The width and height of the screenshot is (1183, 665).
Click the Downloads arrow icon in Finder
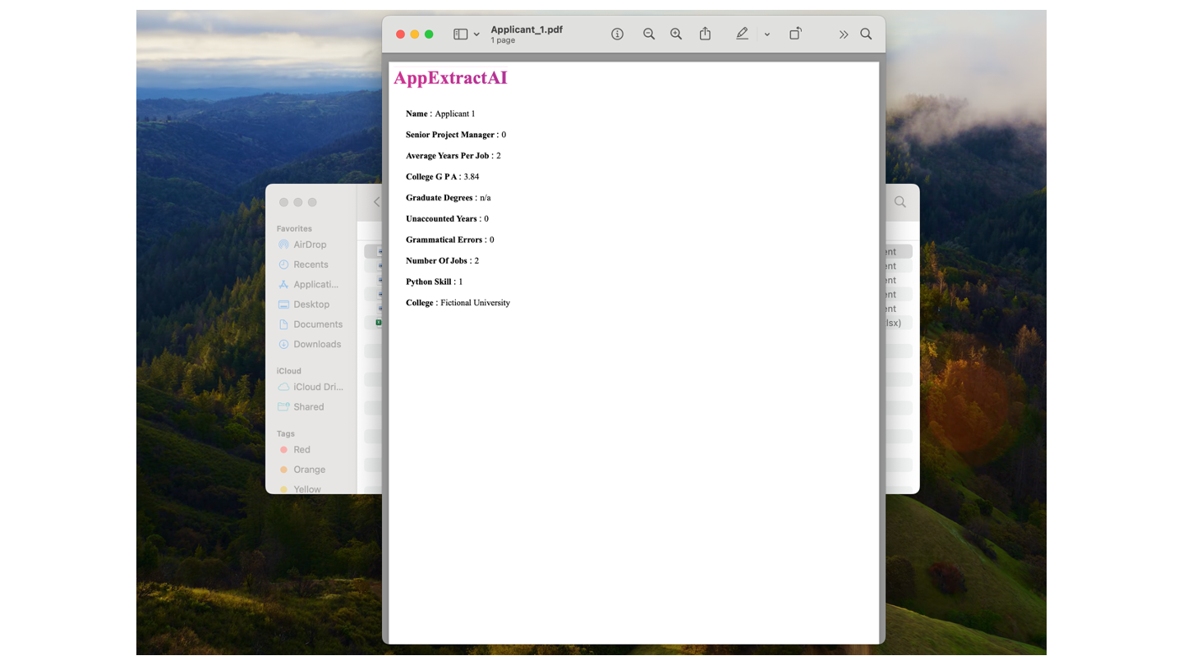click(283, 344)
